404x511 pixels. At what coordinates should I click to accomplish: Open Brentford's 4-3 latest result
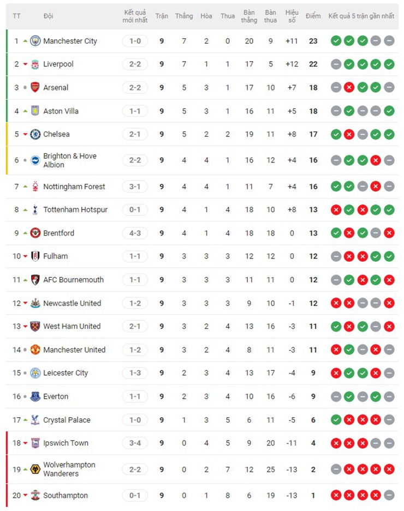[135, 233]
